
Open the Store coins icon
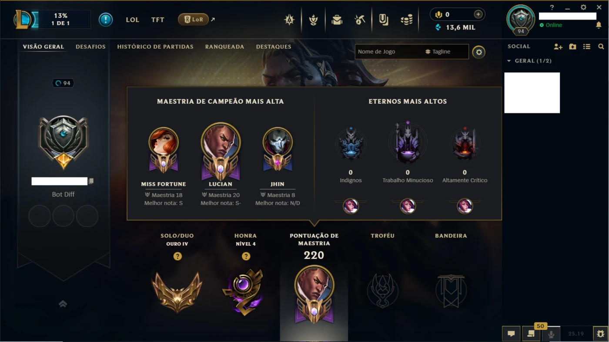(x=407, y=20)
